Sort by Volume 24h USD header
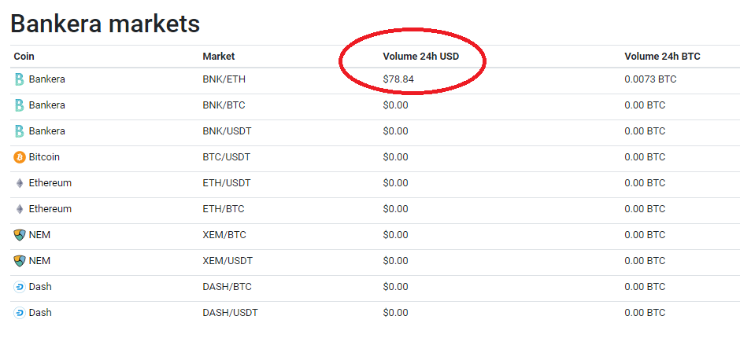 (421, 57)
